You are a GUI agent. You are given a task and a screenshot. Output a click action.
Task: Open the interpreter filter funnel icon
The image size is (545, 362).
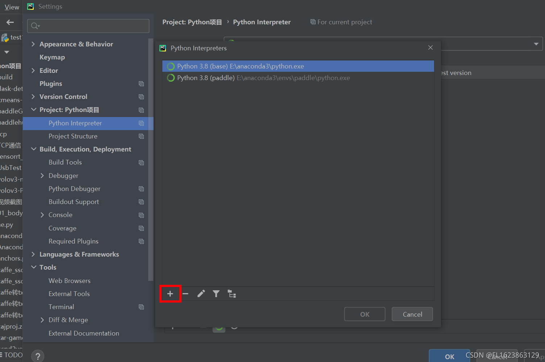(x=216, y=294)
